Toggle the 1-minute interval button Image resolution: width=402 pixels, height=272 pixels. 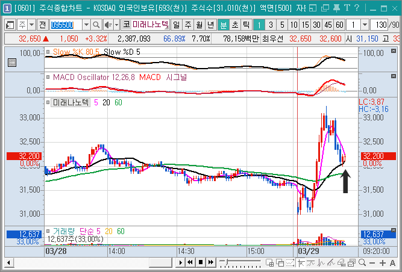coord(259,25)
